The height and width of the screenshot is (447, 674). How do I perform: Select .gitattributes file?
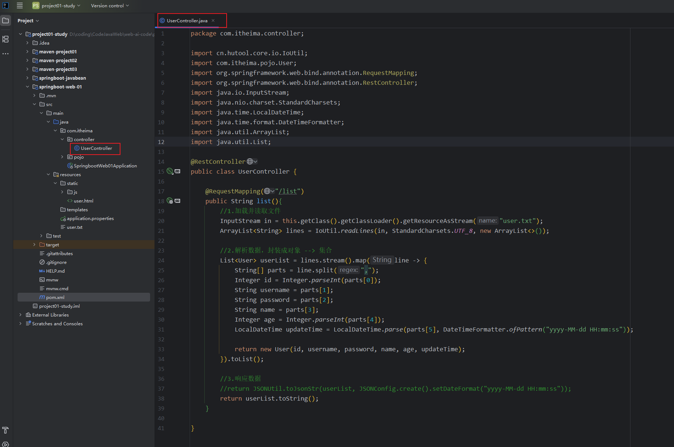56,253
